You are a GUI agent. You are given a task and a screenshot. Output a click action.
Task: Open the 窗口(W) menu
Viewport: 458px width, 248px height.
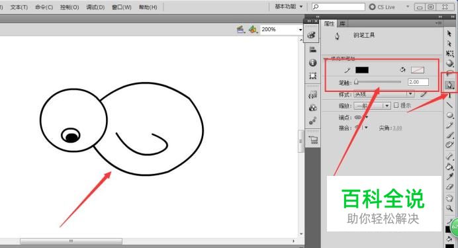[x=122, y=7]
